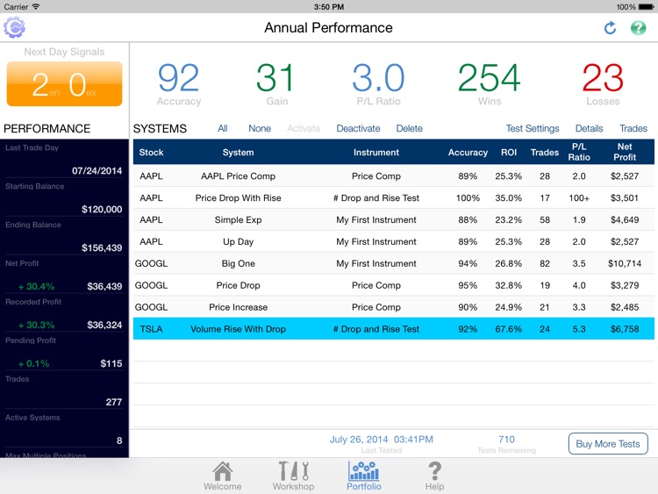Sort by Trades column header
This screenshot has width=658, height=494.
click(544, 153)
